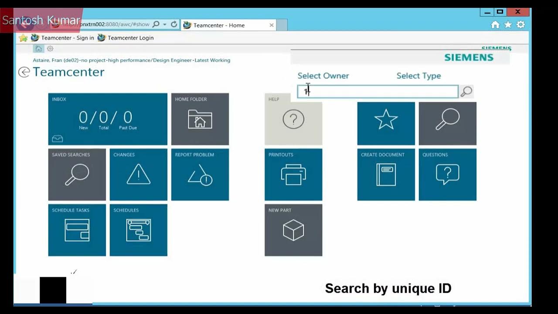Open the magnifier search tile

(448, 123)
